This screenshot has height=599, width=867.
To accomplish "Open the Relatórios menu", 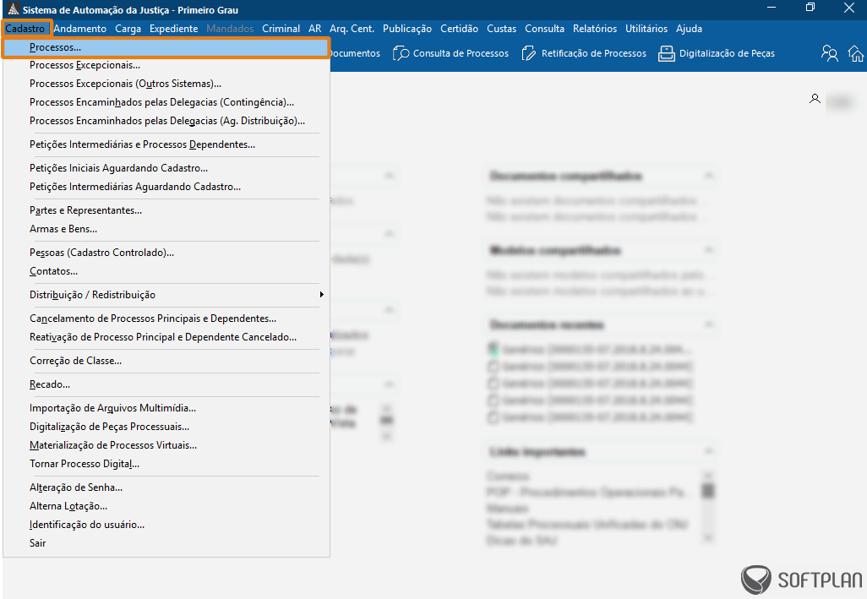I will click(594, 29).
